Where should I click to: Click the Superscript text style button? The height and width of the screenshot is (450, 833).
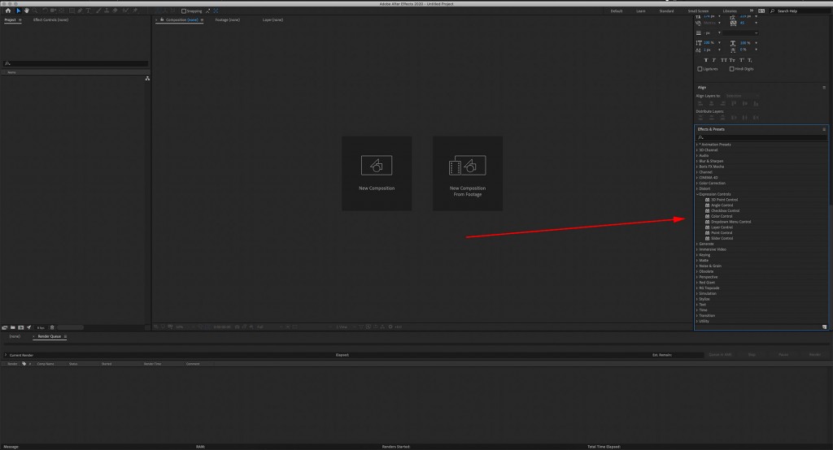coord(742,60)
